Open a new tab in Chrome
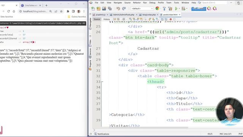Screen dimensions: 243x137 (46, 5)
